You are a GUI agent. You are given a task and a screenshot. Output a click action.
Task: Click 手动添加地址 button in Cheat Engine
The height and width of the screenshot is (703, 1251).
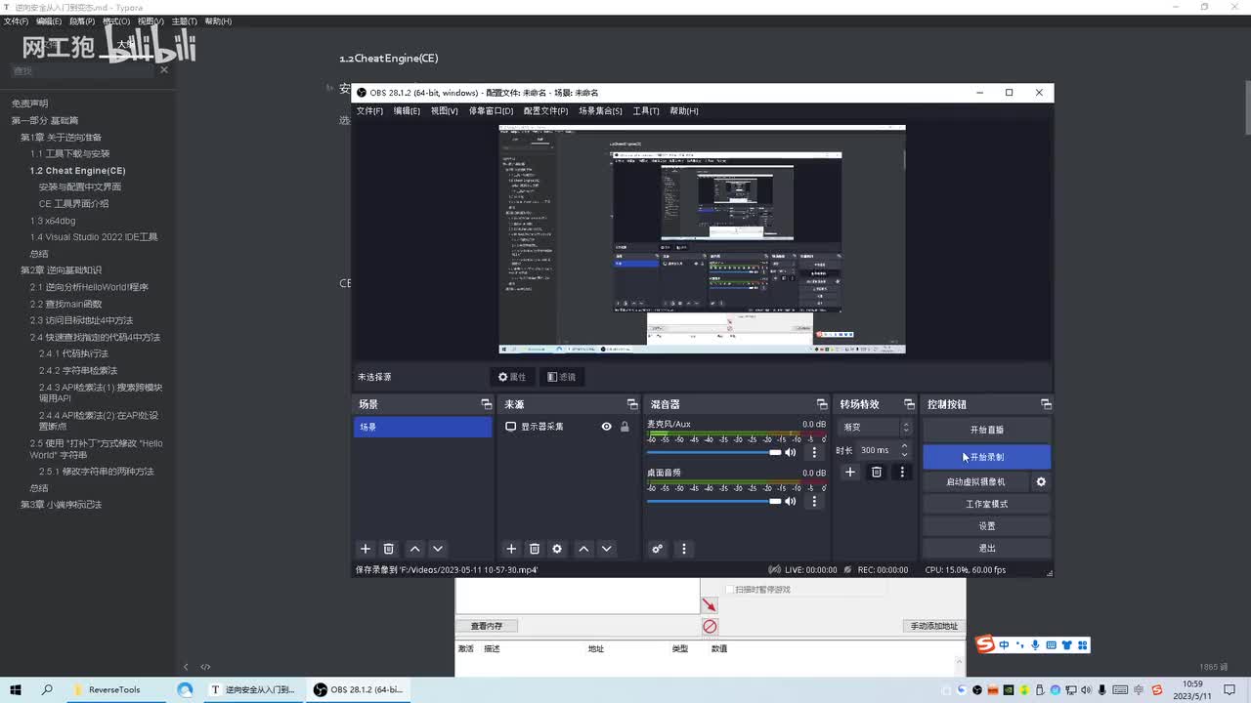[934, 626]
